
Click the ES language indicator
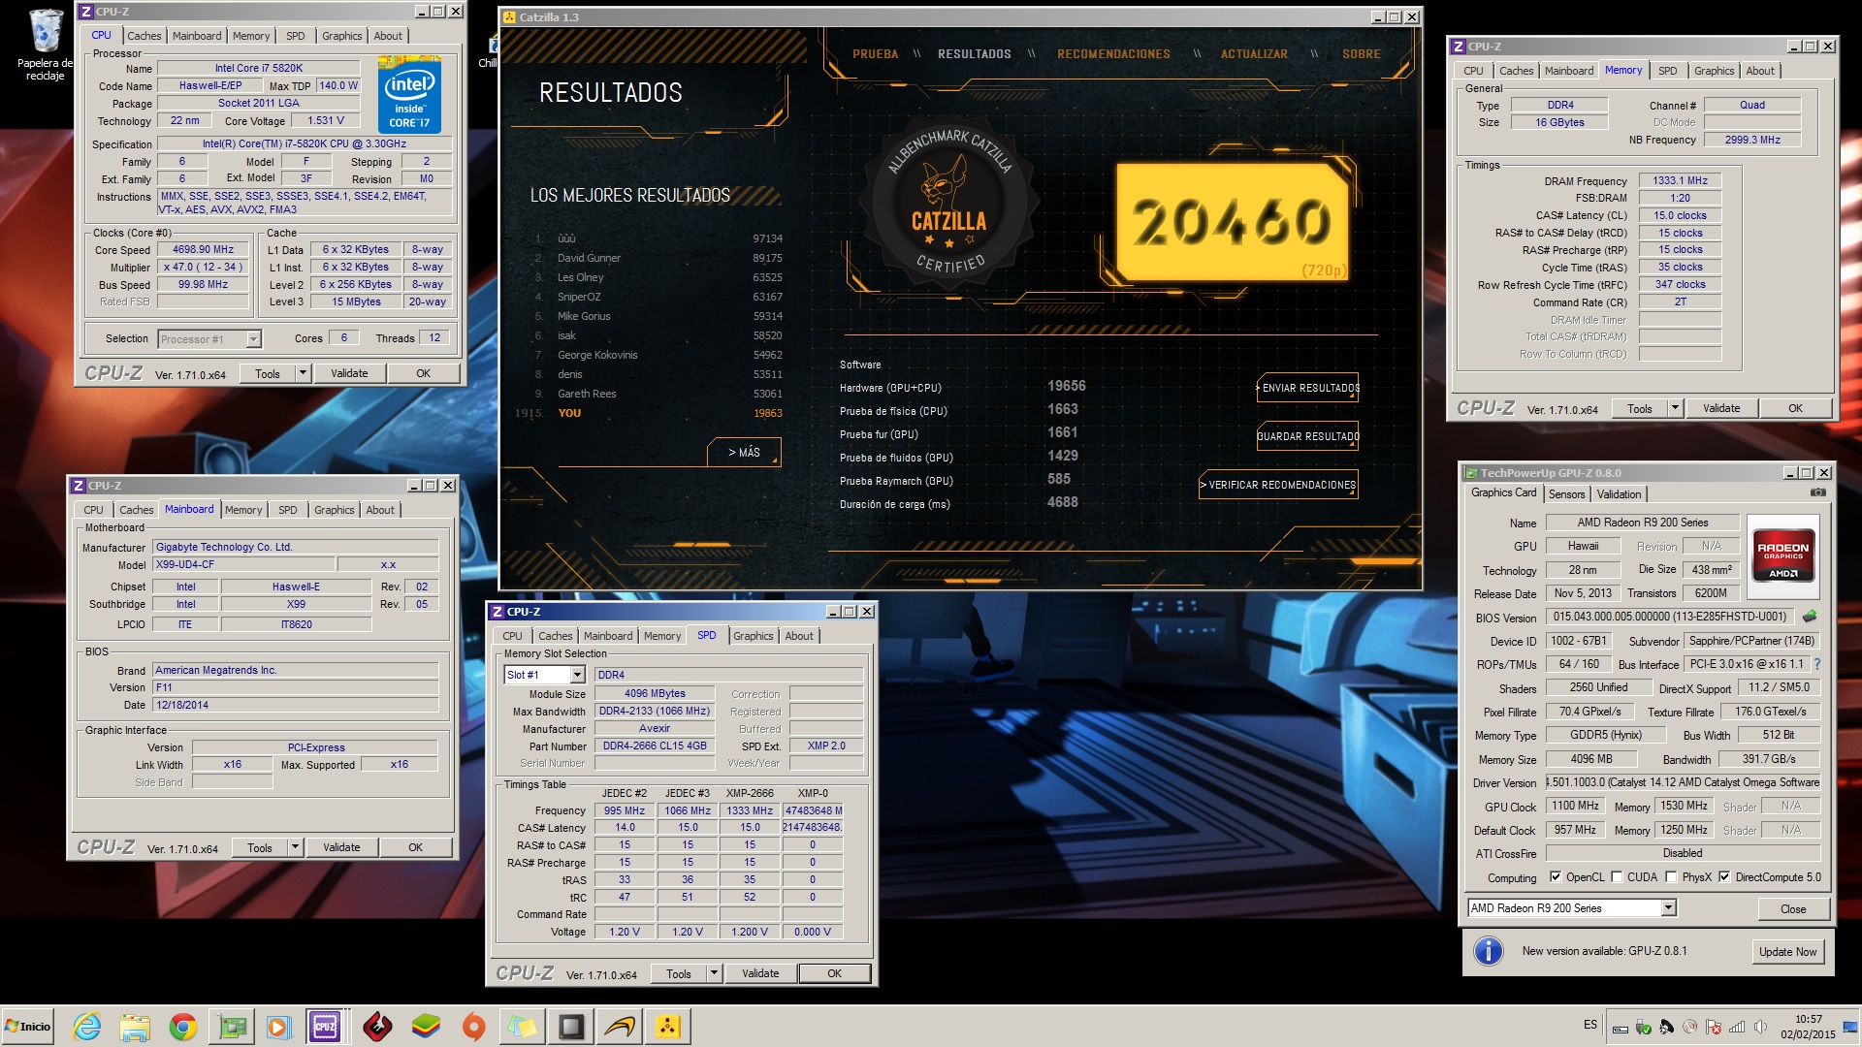point(1590,1025)
